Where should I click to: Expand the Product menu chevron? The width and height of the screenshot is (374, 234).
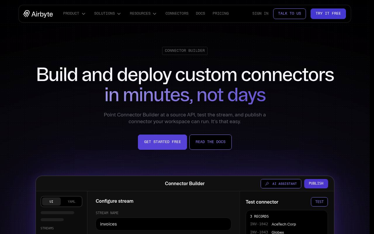84,14
